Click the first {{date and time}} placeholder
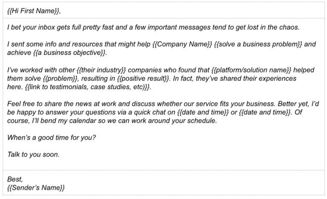327x199 pixels. [203, 112]
